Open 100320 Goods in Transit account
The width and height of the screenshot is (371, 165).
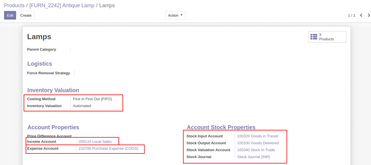click(258, 136)
